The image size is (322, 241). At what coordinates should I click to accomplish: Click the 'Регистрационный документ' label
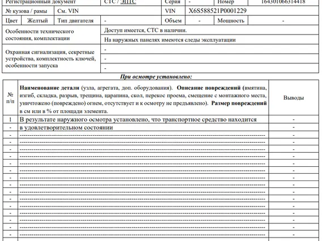(x=41, y=2)
